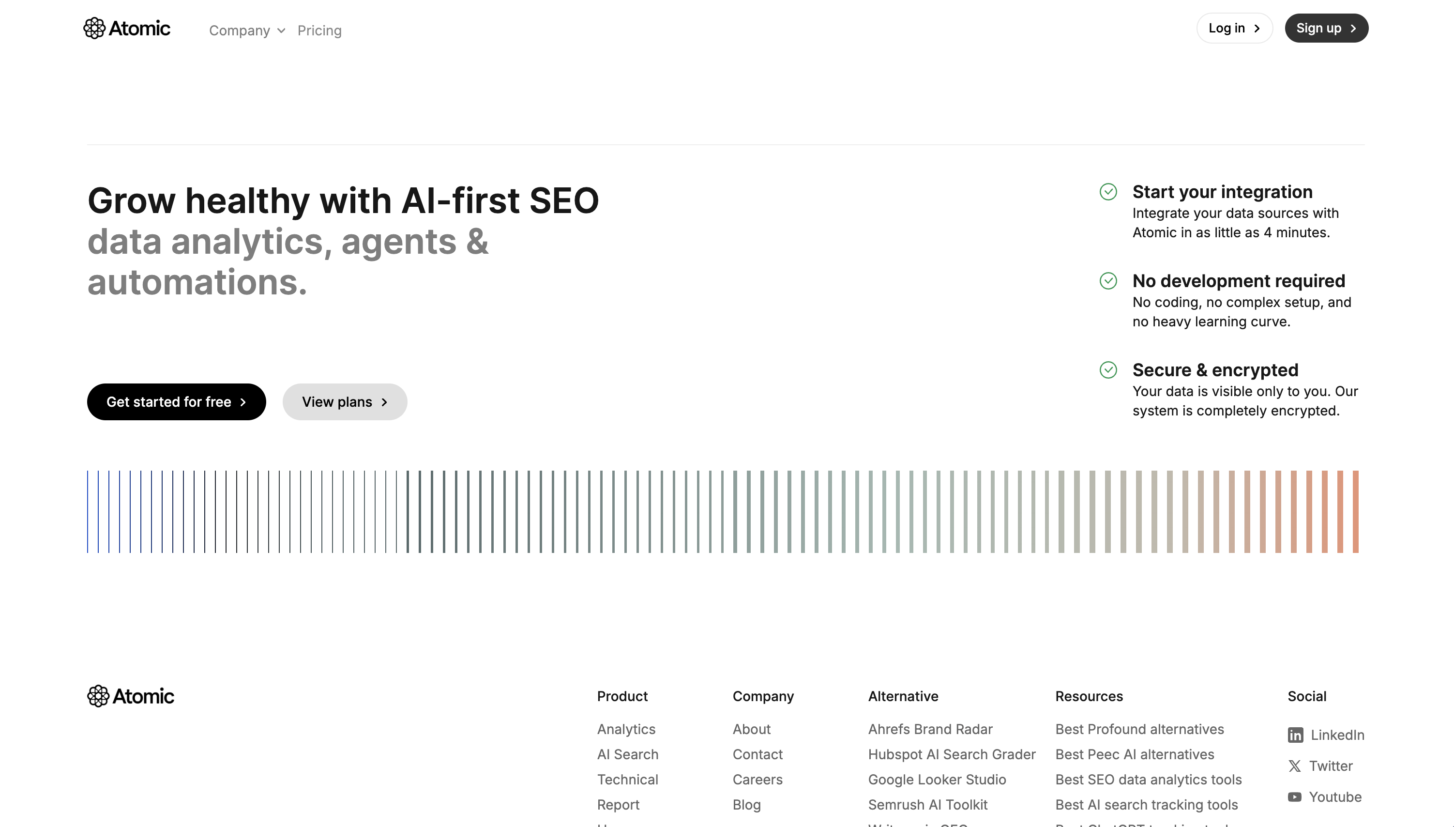Viewport: 1454px width, 827px height.
Task: Click green check beside No development required
Action: click(x=1107, y=281)
